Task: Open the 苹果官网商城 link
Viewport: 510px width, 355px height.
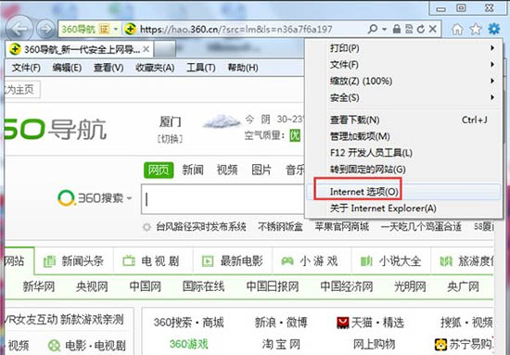Action: [x=342, y=226]
